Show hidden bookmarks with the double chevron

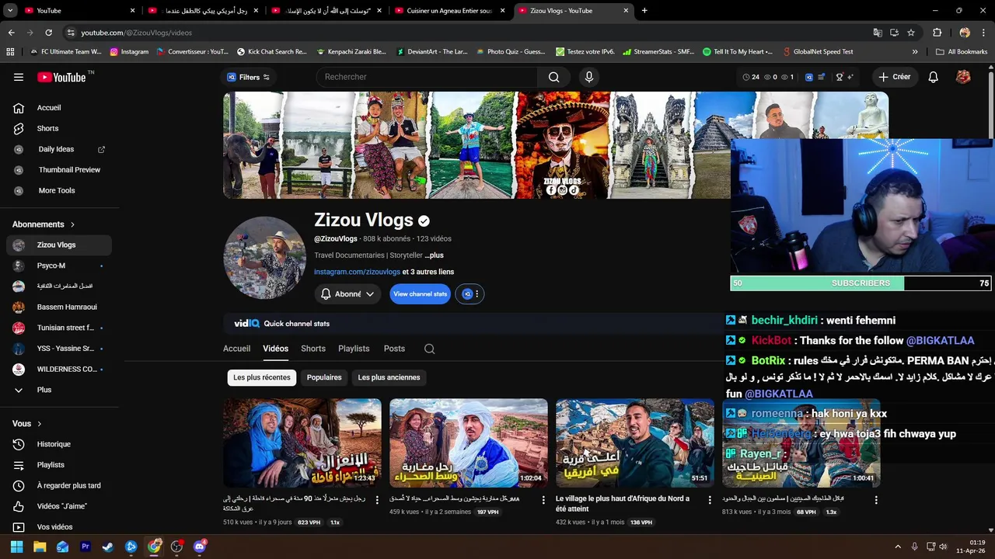click(x=915, y=52)
